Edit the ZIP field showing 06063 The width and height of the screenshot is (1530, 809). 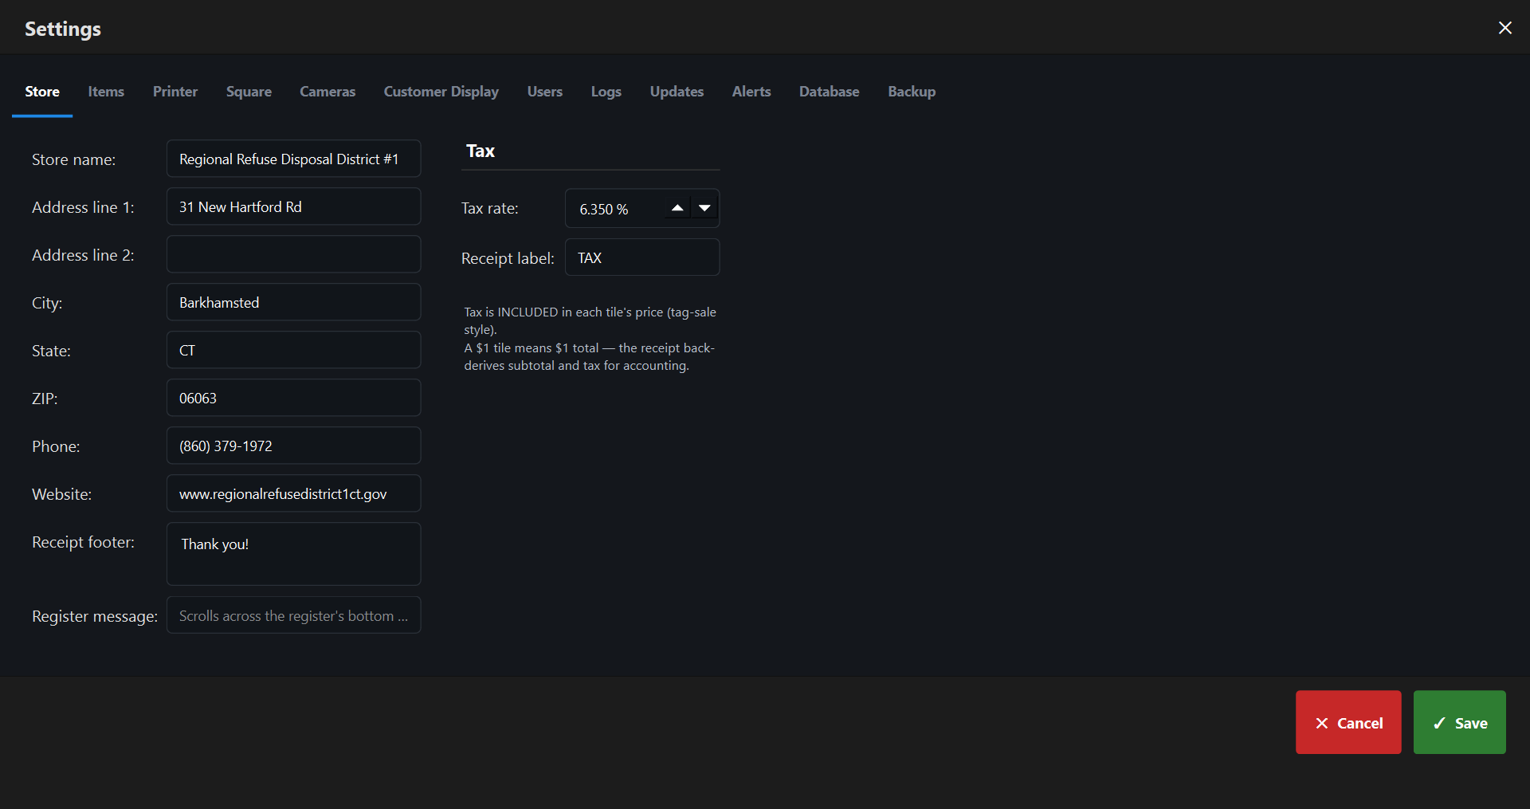tap(293, 398)
